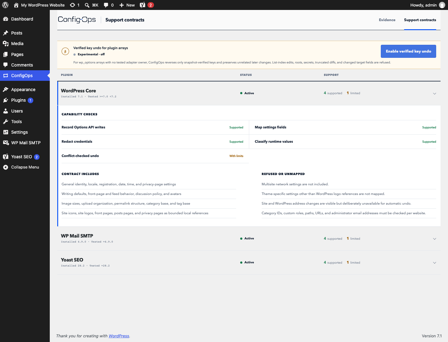The image size is (448, 342).
Task: Open the updates icon showing 1
Action: pyautogui.click(x=72, y=5)
